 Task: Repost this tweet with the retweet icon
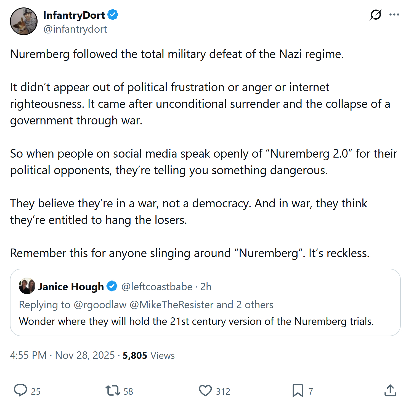113,390
